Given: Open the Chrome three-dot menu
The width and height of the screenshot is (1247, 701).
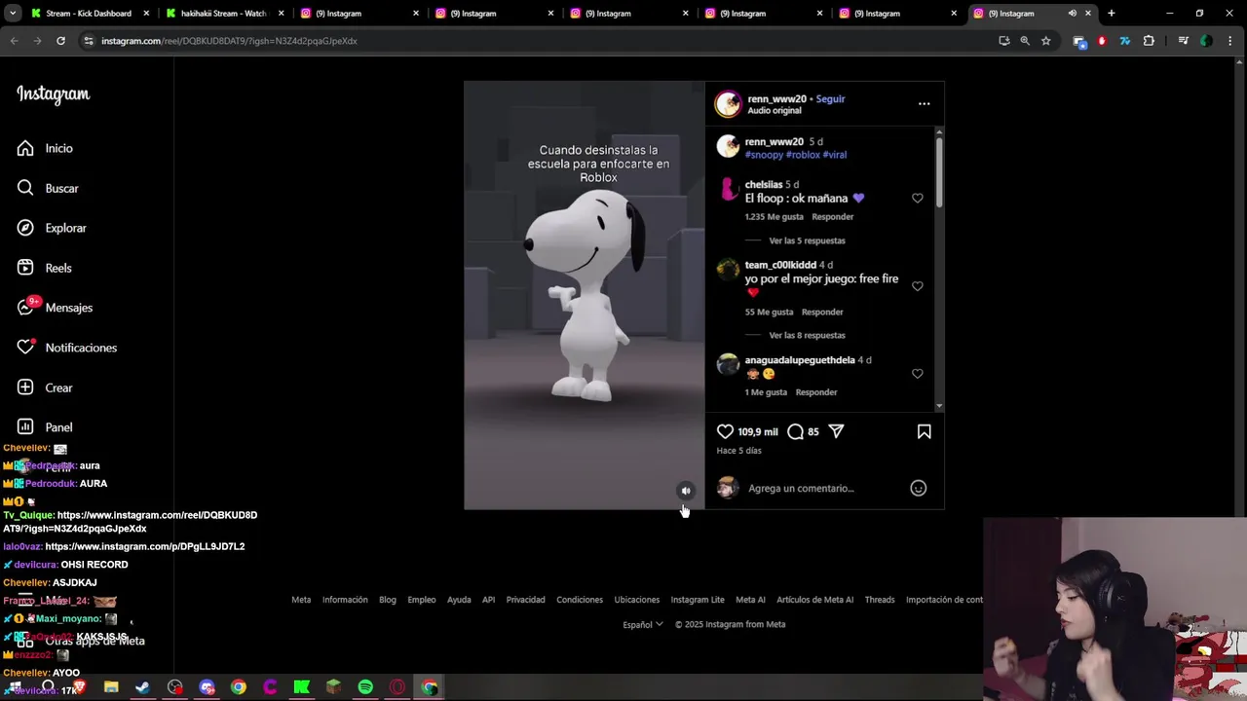Looking at the screenshot, I should pyautogui.click(x=1230, y=41).
